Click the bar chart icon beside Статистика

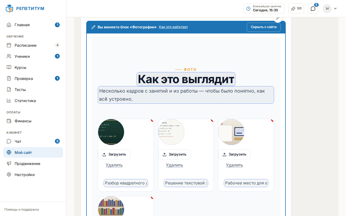(x=9, y=101)
